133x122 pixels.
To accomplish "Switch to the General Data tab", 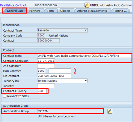I will pyautogui.click(x=15, y=11).
